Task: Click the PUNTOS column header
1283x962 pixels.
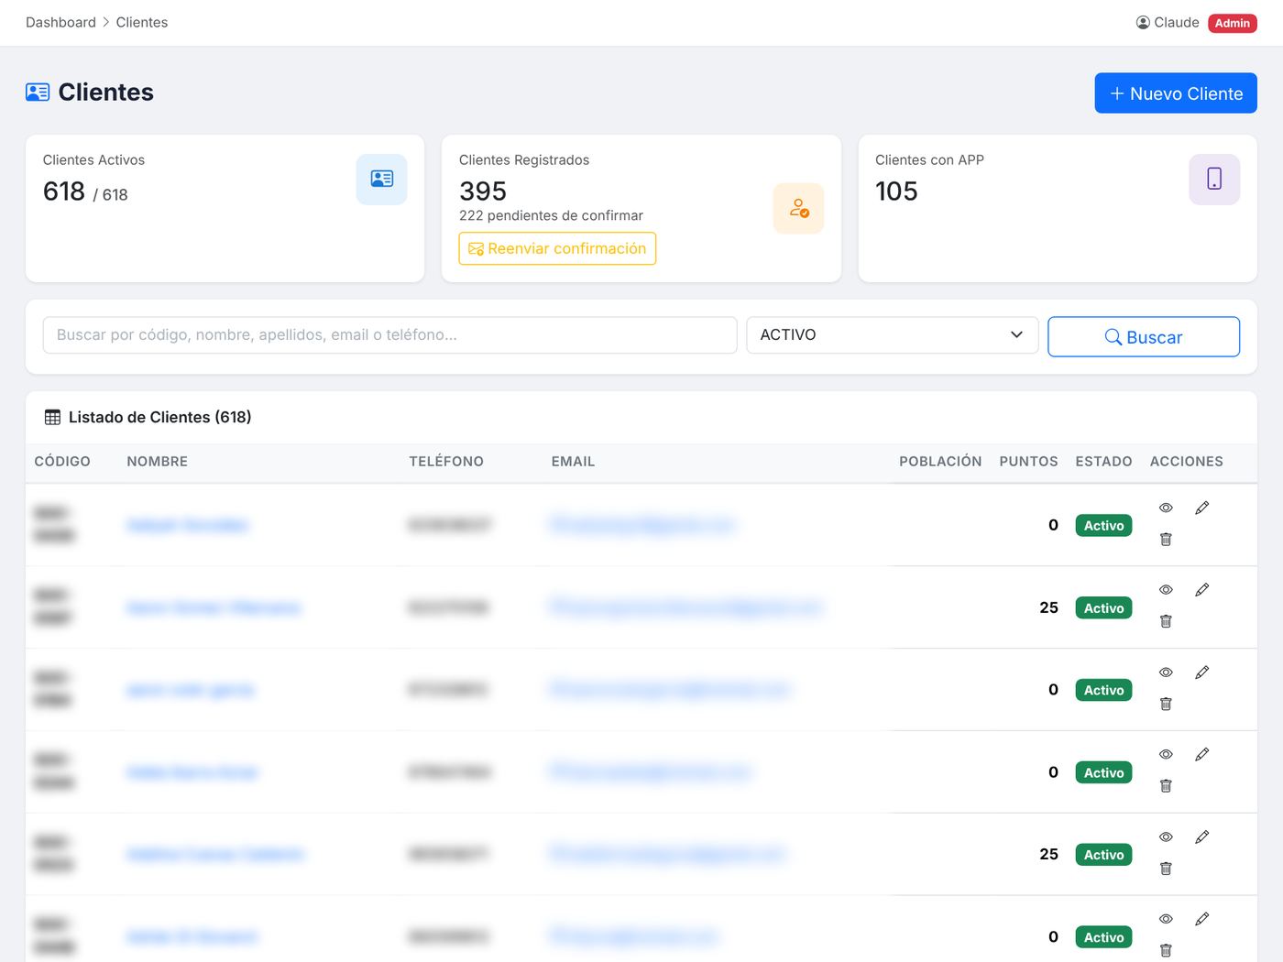Action: coord(1028,462)
